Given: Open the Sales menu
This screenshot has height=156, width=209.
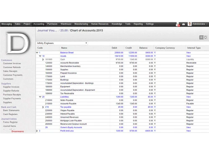Looking at the screenshot, I should point(18,24).
